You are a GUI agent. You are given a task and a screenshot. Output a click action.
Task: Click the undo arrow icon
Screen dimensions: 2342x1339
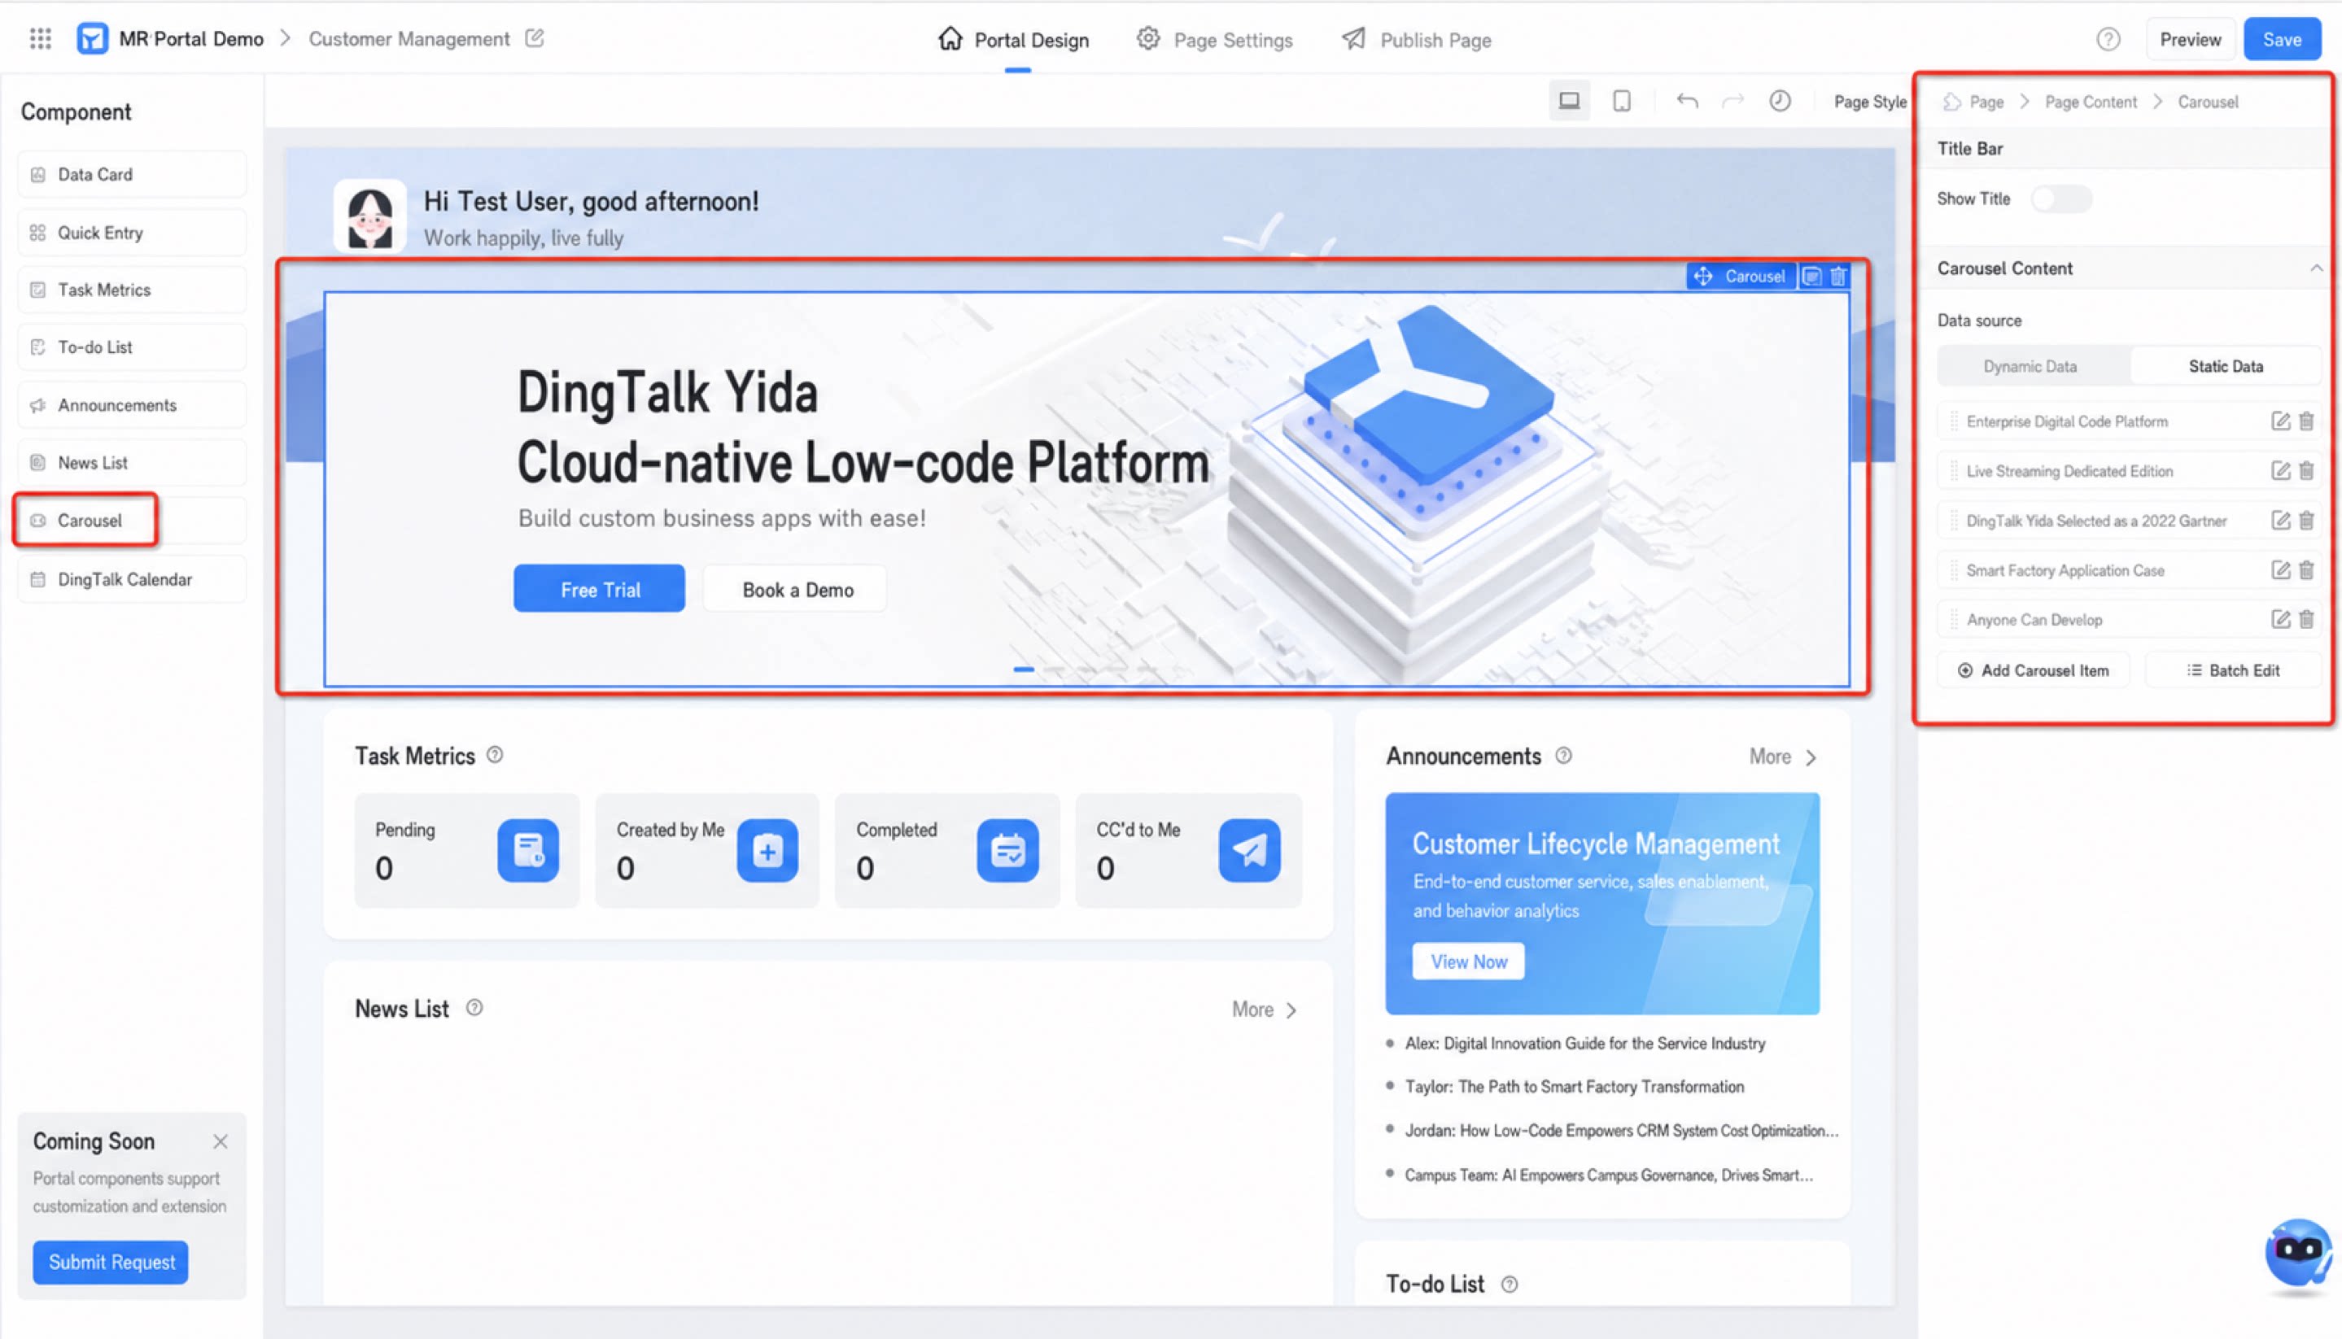coord(1687,101)
